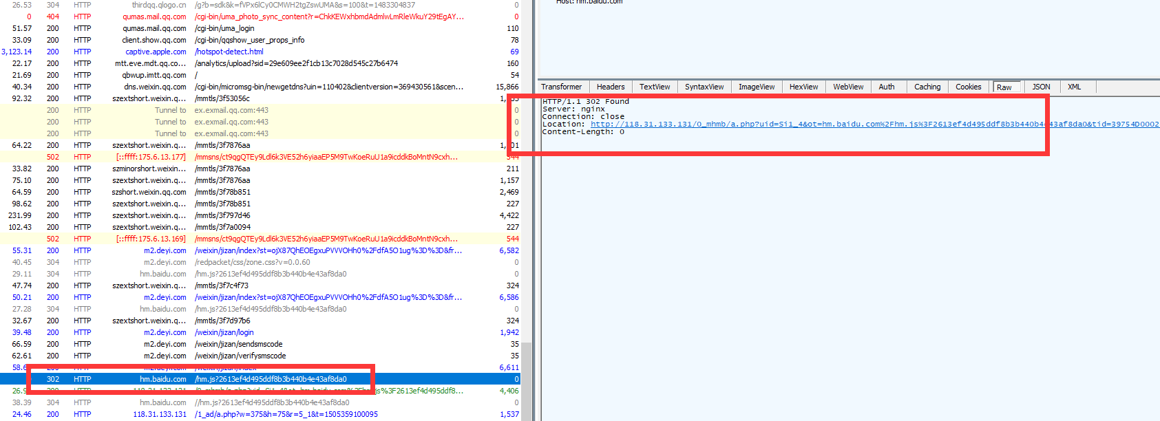1160x421 pixels.
Task: Open the WebView tab
Action: point(848,87)
